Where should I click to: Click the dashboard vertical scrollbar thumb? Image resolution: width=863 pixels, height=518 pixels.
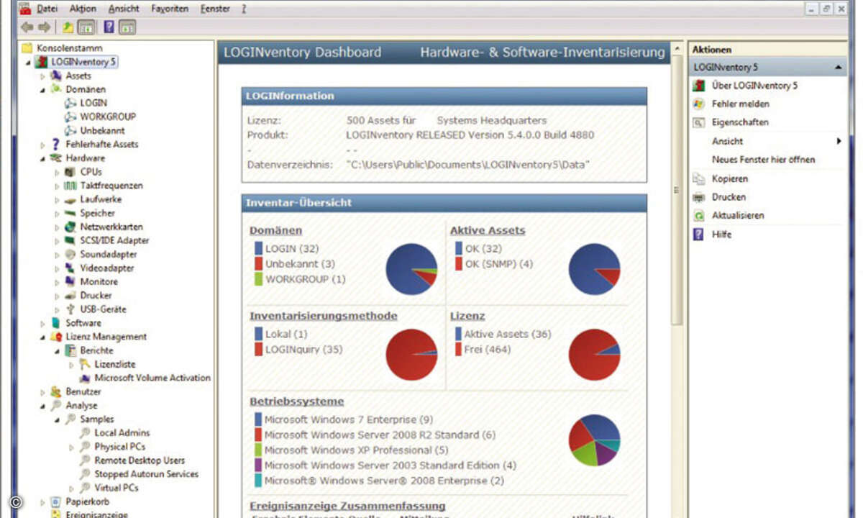click(x=676, y=191)
